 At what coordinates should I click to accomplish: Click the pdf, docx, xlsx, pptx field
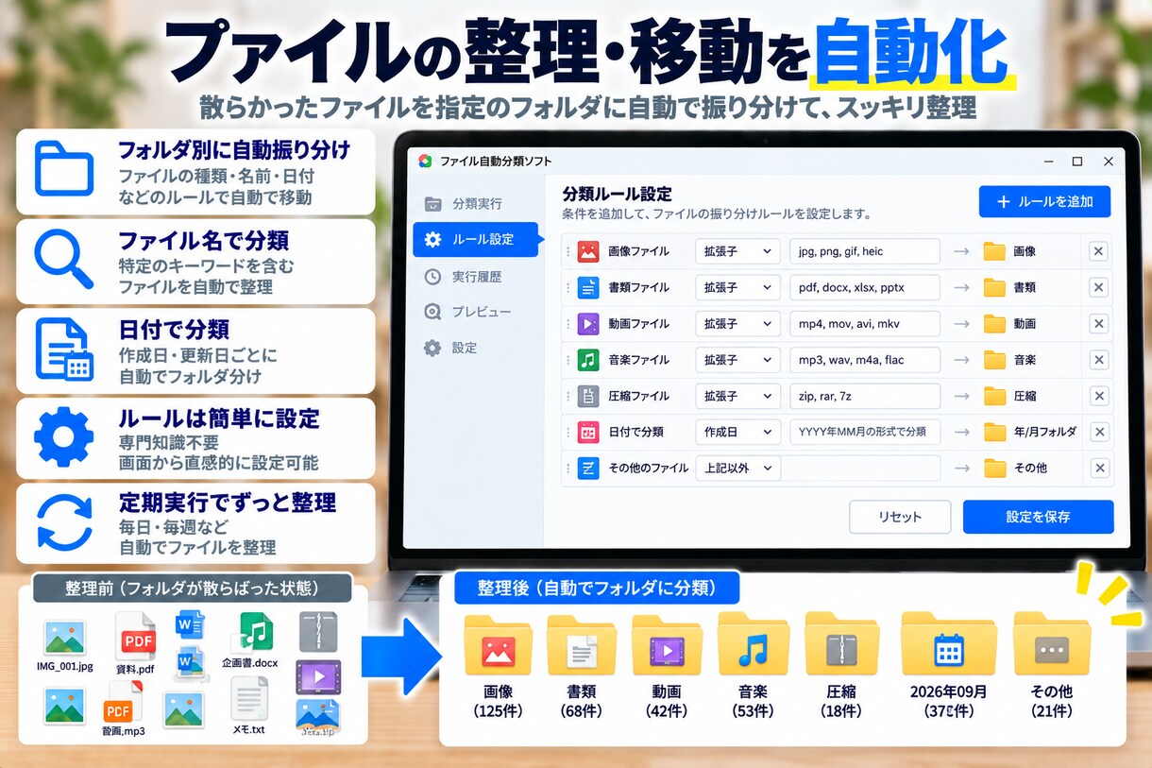pos(865,287)
